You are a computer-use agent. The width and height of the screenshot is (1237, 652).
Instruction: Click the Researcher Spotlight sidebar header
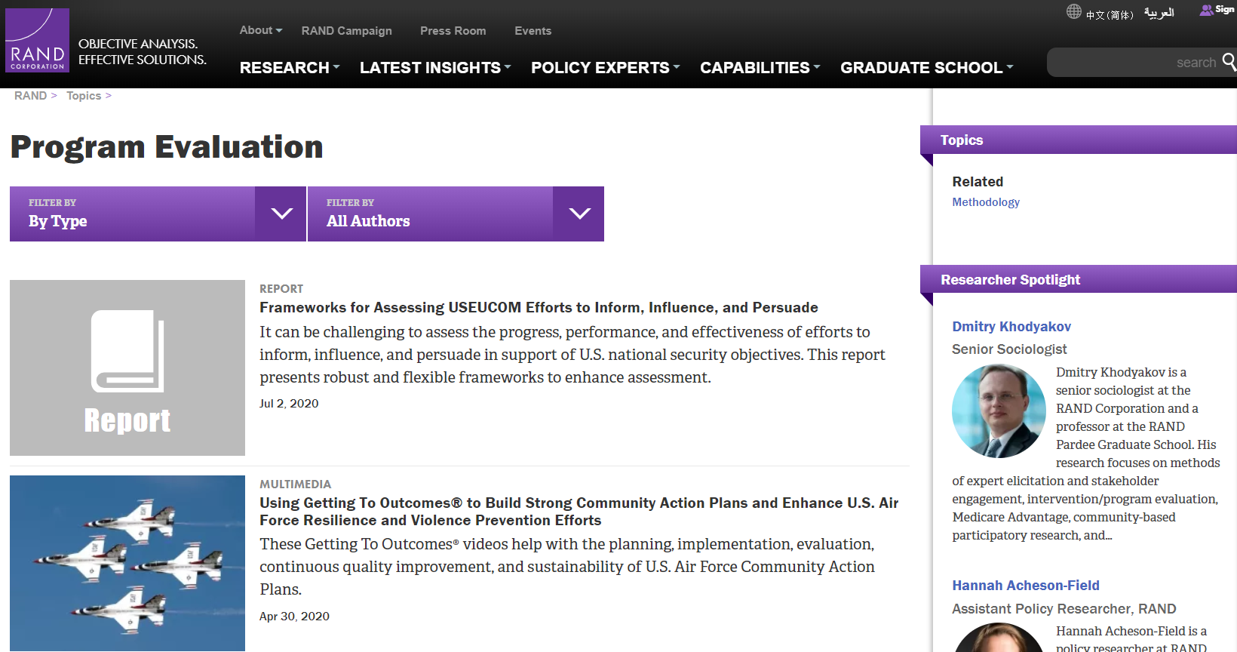point(1079,279)
